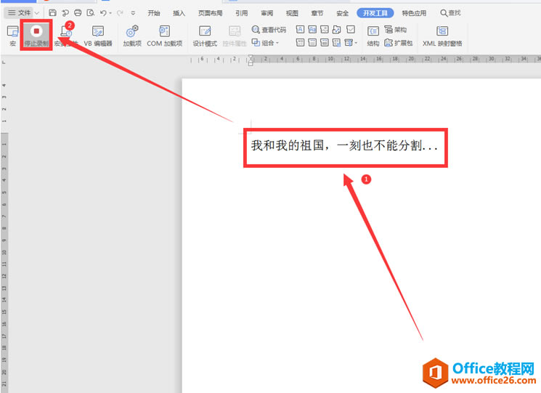Open the 文件 menu dropdown arrow
This screenshot has width=541, height=393.
pos(37,13)
